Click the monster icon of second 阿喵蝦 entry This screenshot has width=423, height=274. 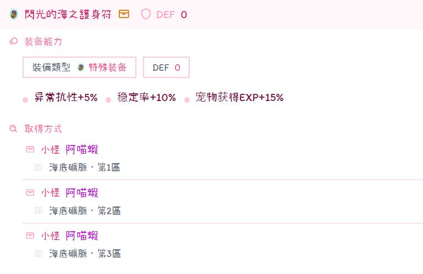[30, 193]
